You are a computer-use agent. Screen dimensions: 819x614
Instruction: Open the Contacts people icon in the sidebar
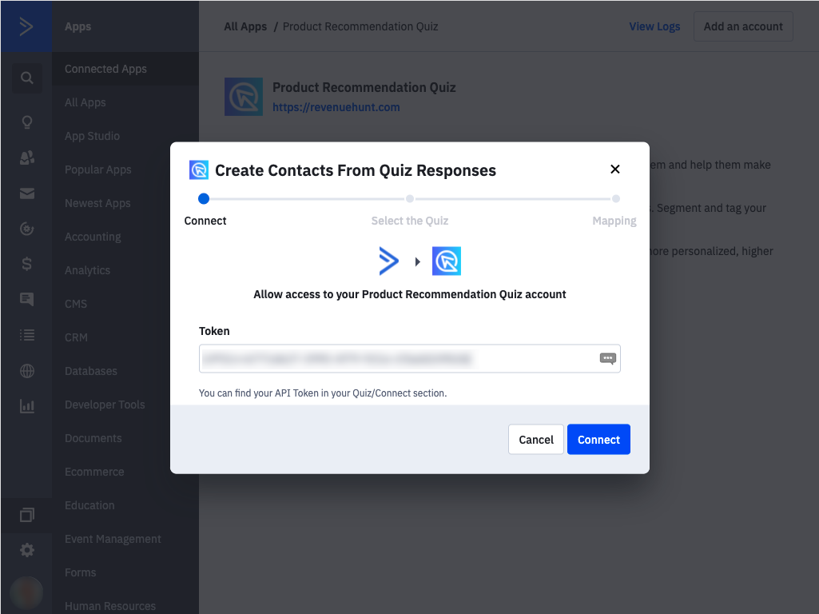[x=26, y=157]
